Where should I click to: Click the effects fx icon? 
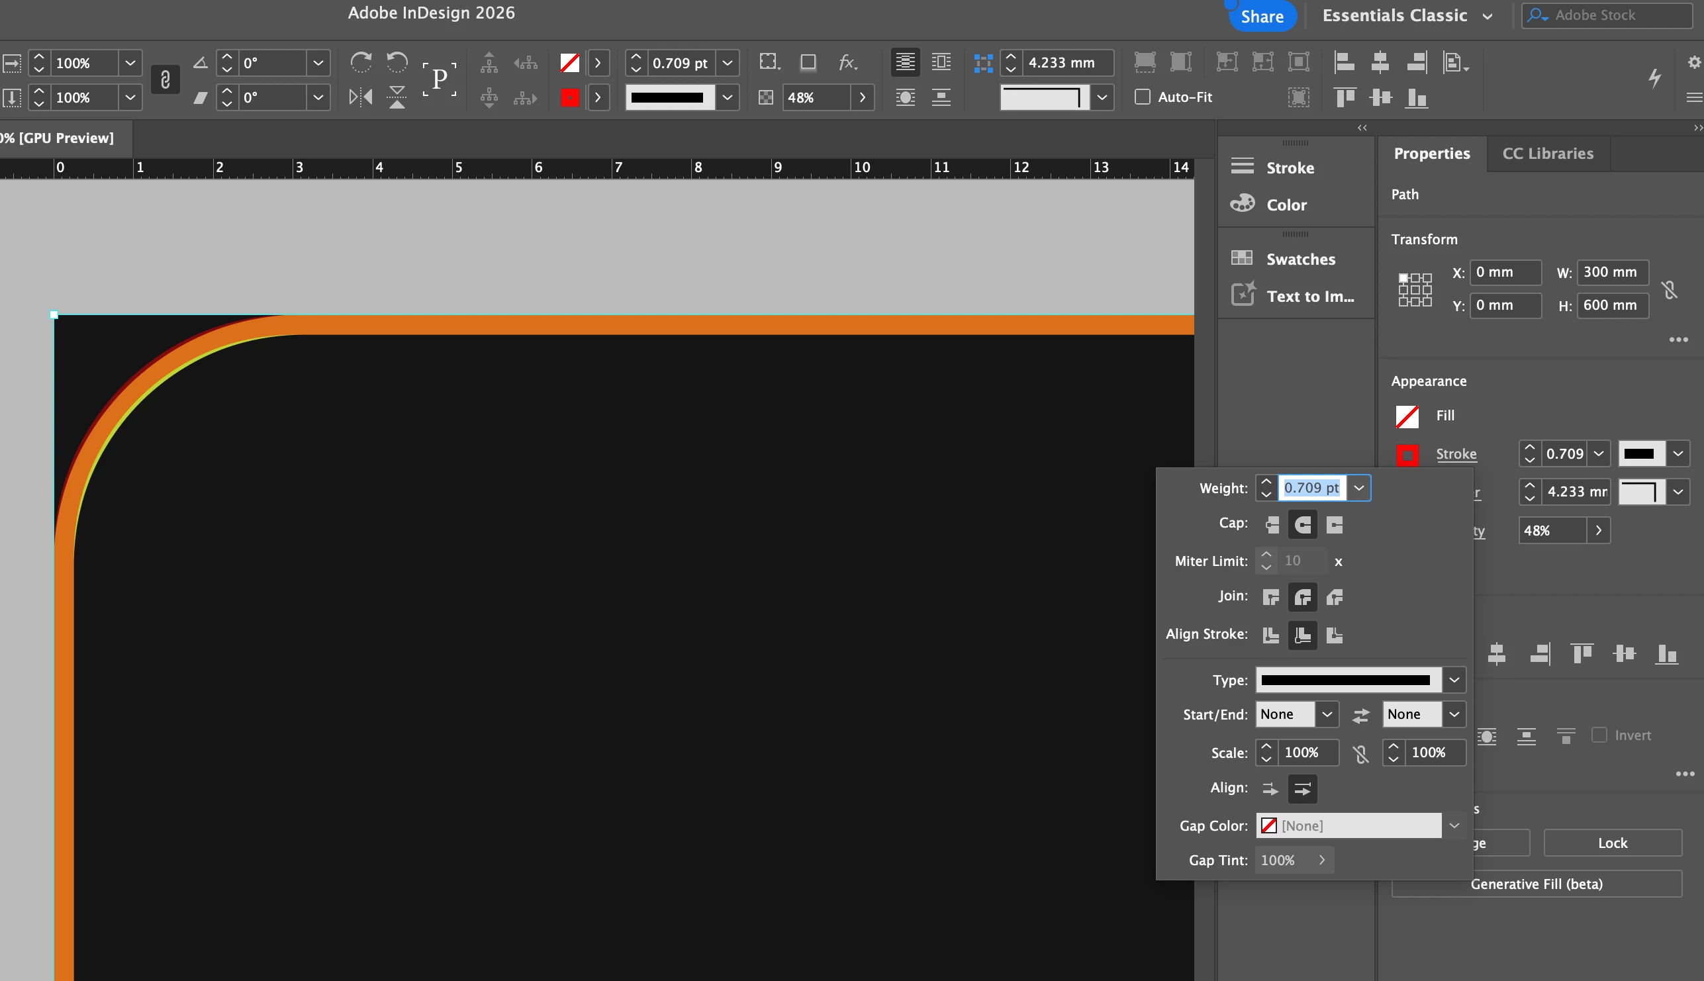pos(847,63)
